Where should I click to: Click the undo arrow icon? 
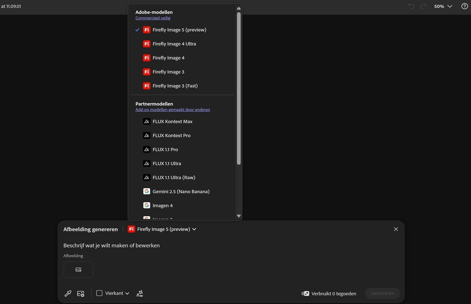tap(411, 6)
